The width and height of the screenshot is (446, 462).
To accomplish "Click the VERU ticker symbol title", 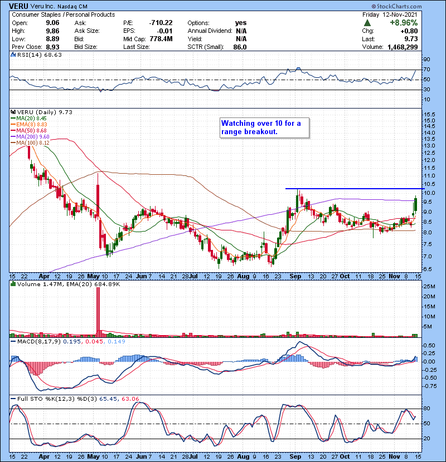I will coord(18,6).
